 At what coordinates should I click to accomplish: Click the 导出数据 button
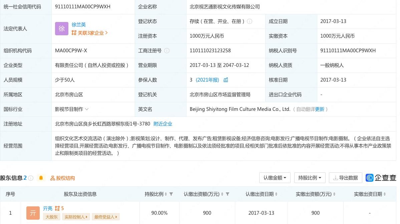[x=345, y=178]
